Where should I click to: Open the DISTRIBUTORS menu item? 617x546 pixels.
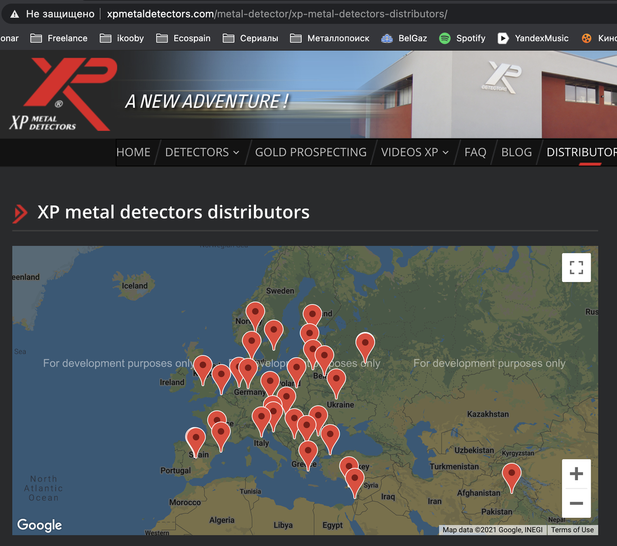582,153
